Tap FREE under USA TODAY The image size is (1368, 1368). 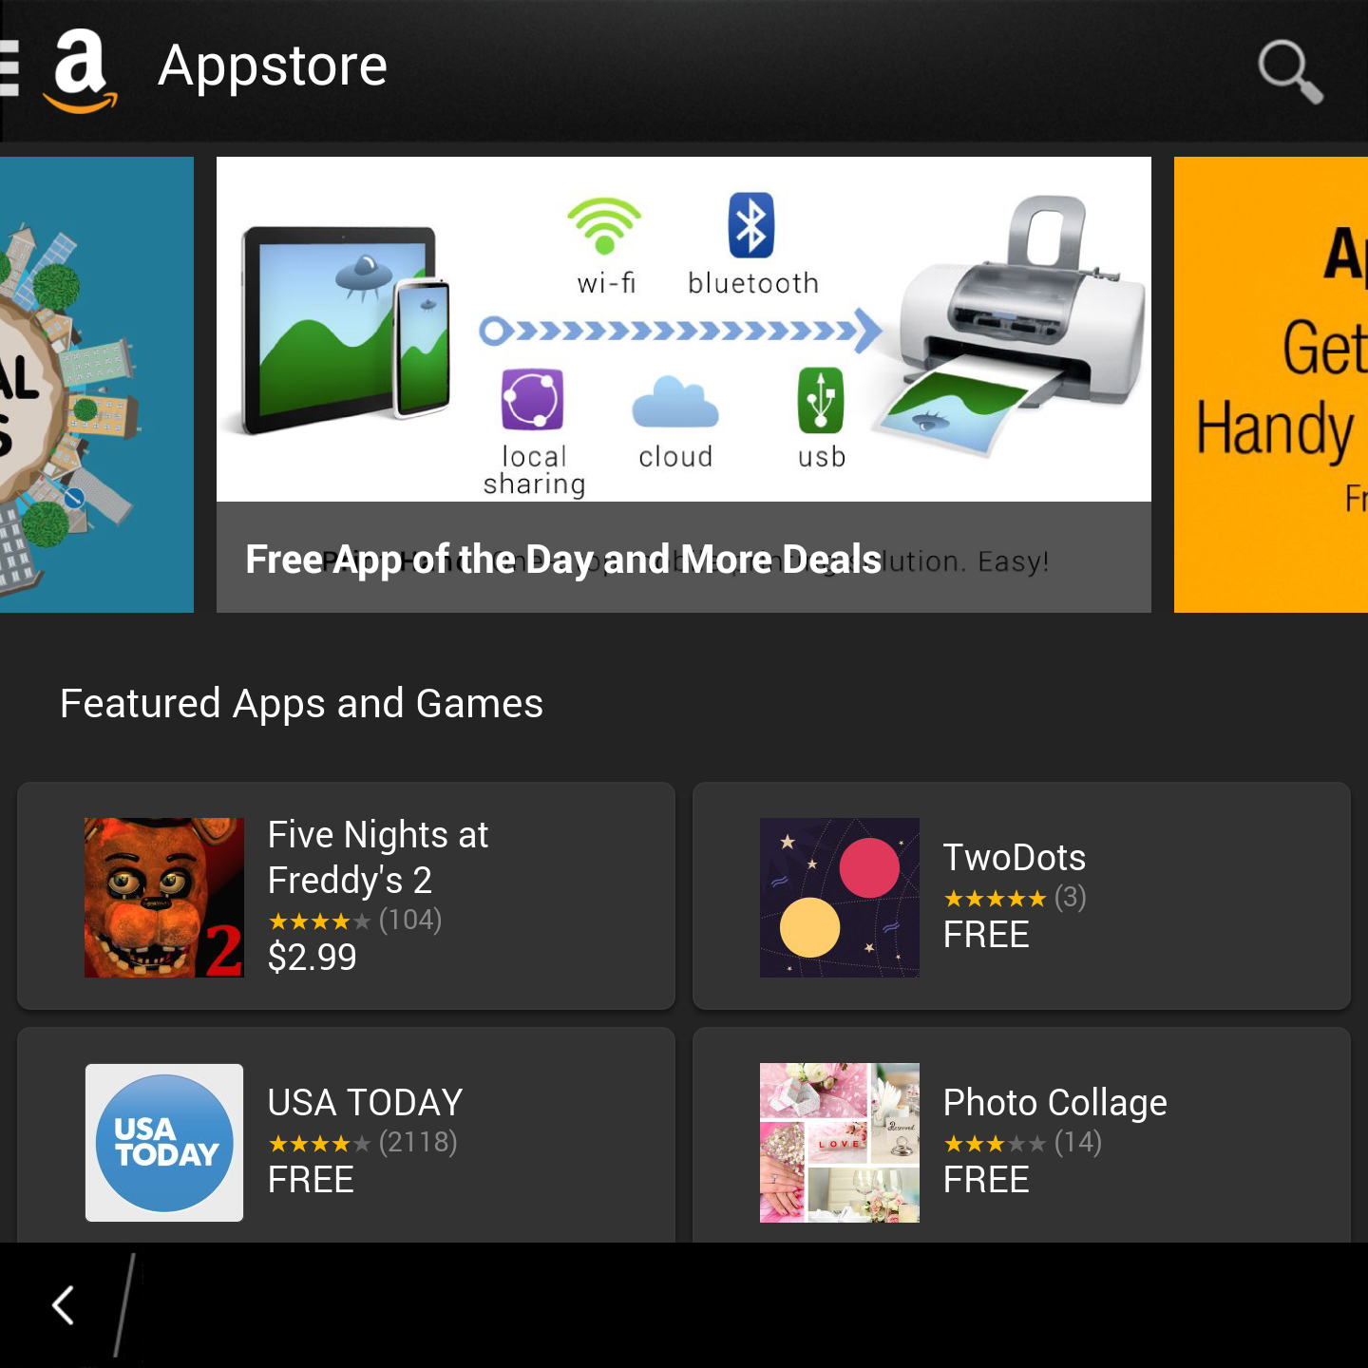pos(311,1180)
